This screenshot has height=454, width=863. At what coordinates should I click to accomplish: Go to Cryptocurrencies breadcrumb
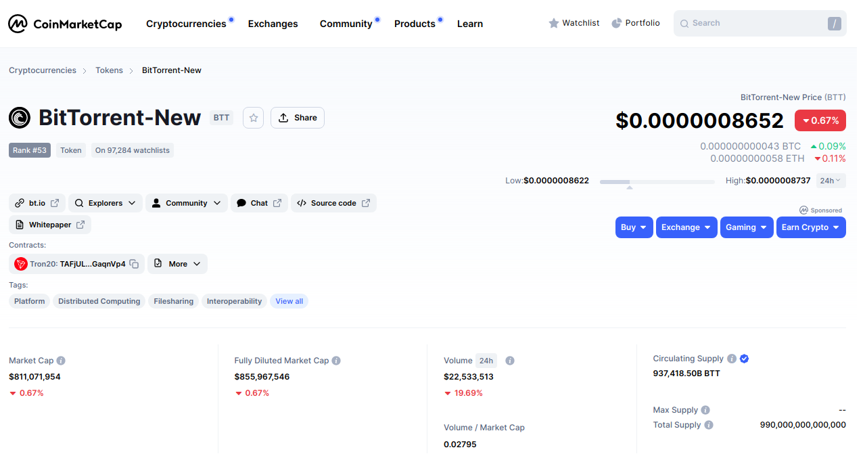(43, 70)
